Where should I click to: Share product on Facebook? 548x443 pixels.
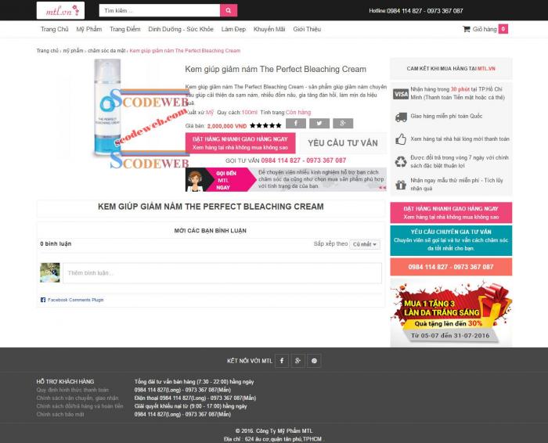tap(296, 124)
